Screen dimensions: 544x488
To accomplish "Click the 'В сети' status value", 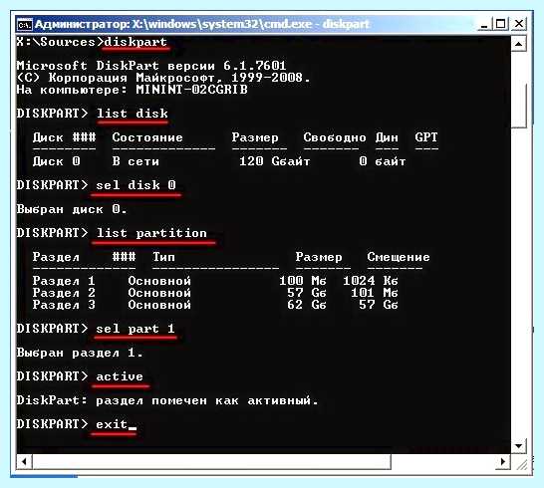I will coord(136,161).
